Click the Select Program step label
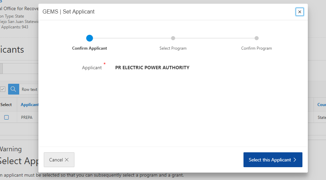The image size is (326, 180). (x=173, y=48)
